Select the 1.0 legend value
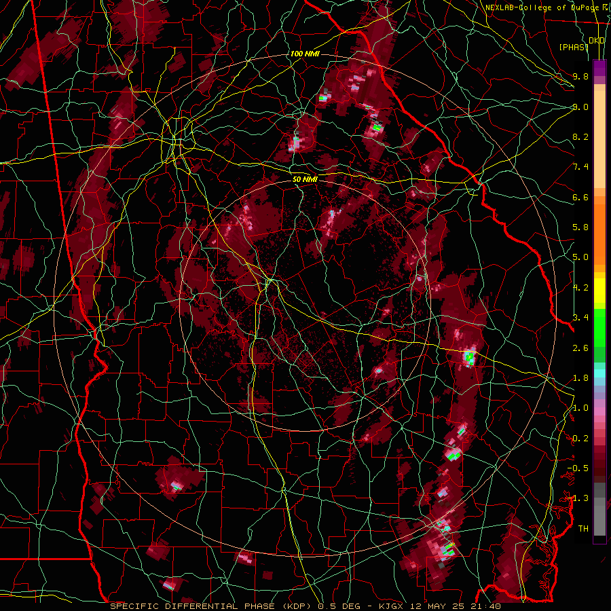Viewport: 611px width, 611px height. pyautogui.click(x=580, y=408)
